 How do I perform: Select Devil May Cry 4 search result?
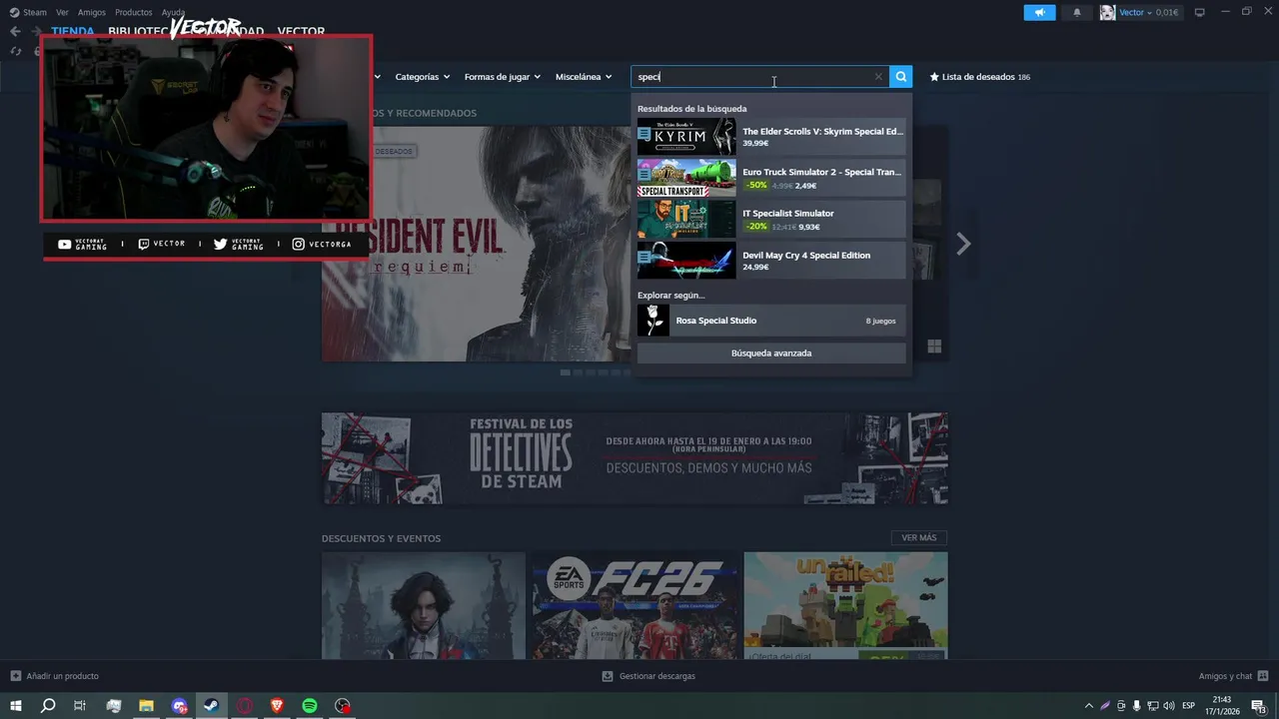[x=771, y=261]
